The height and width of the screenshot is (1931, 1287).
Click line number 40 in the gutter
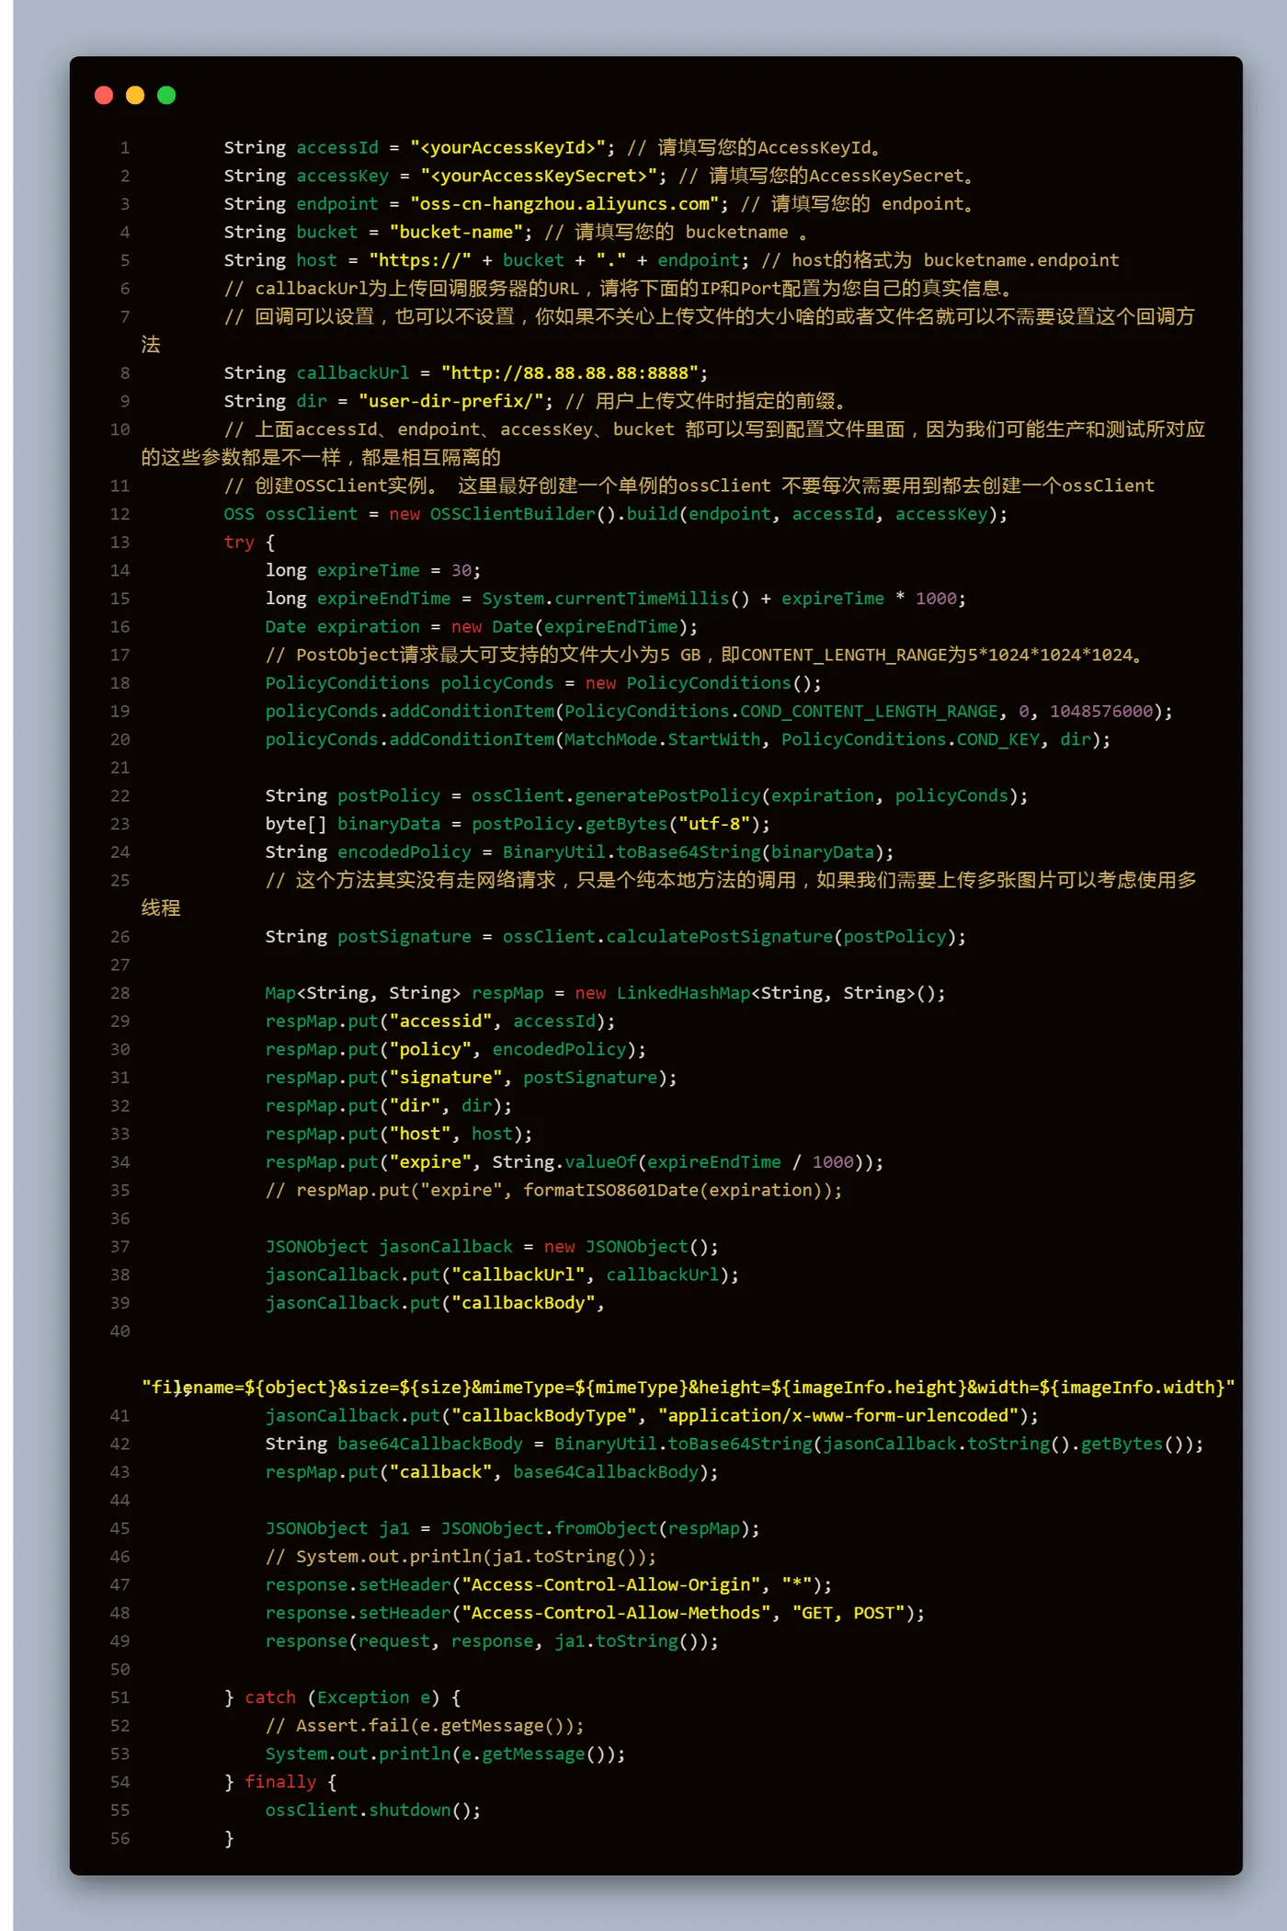[x=120, y=1331]
